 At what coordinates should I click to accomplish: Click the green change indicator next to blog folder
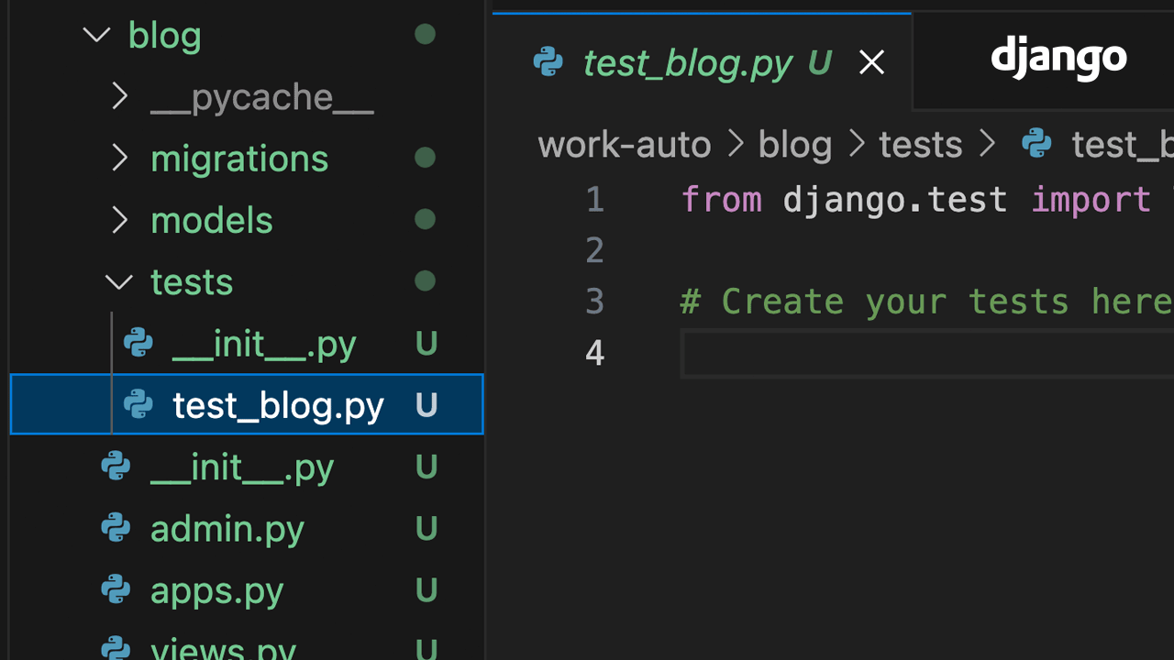[425, 34]
